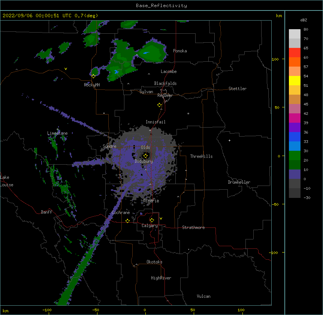Click the 100 tick on the bottom axis
The image size is (323, 315).
[241, 310]
